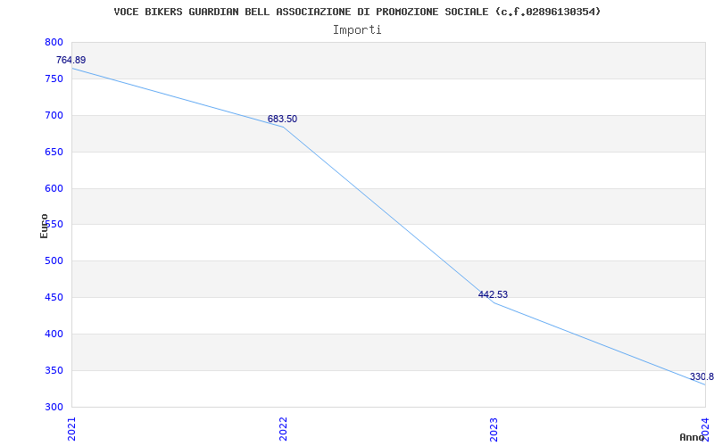Viewport: 714px width, 446px height.
Task: Click the 'Euro' y-axis label
Action: 44,227
